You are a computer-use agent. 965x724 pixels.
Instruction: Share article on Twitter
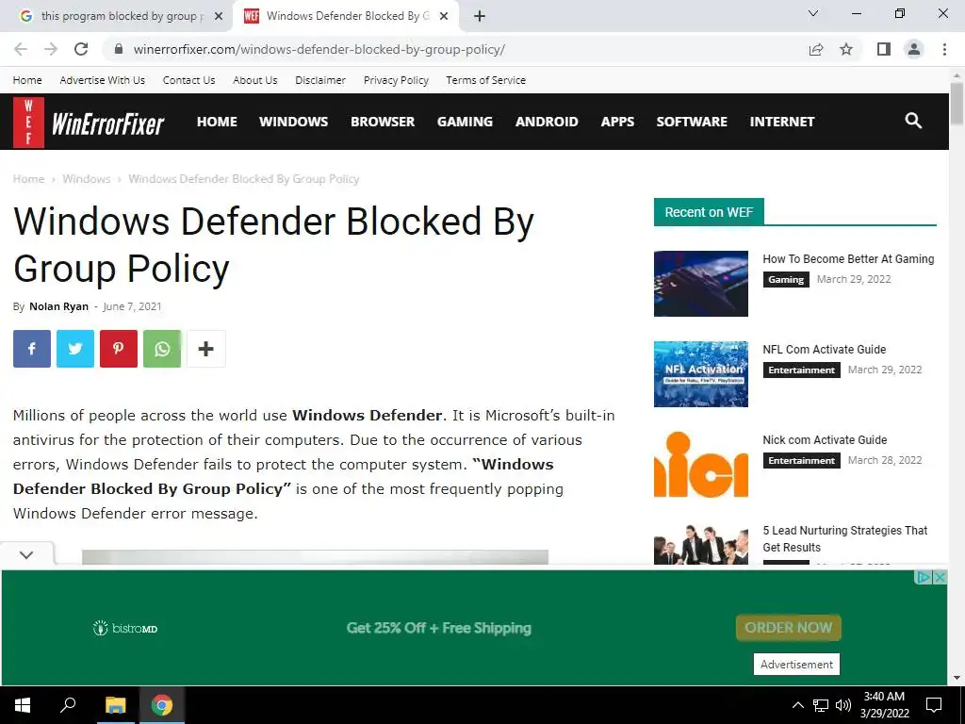(75, 349)
